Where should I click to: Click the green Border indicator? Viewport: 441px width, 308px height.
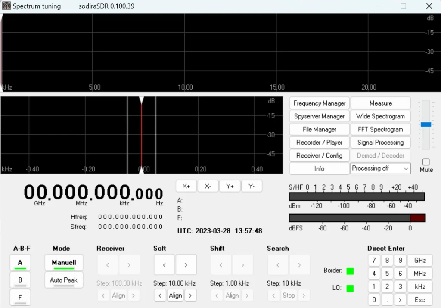coord(350,271)
